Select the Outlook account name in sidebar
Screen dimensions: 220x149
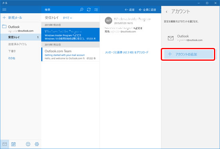pyautogui.click(x=14, y=27)
